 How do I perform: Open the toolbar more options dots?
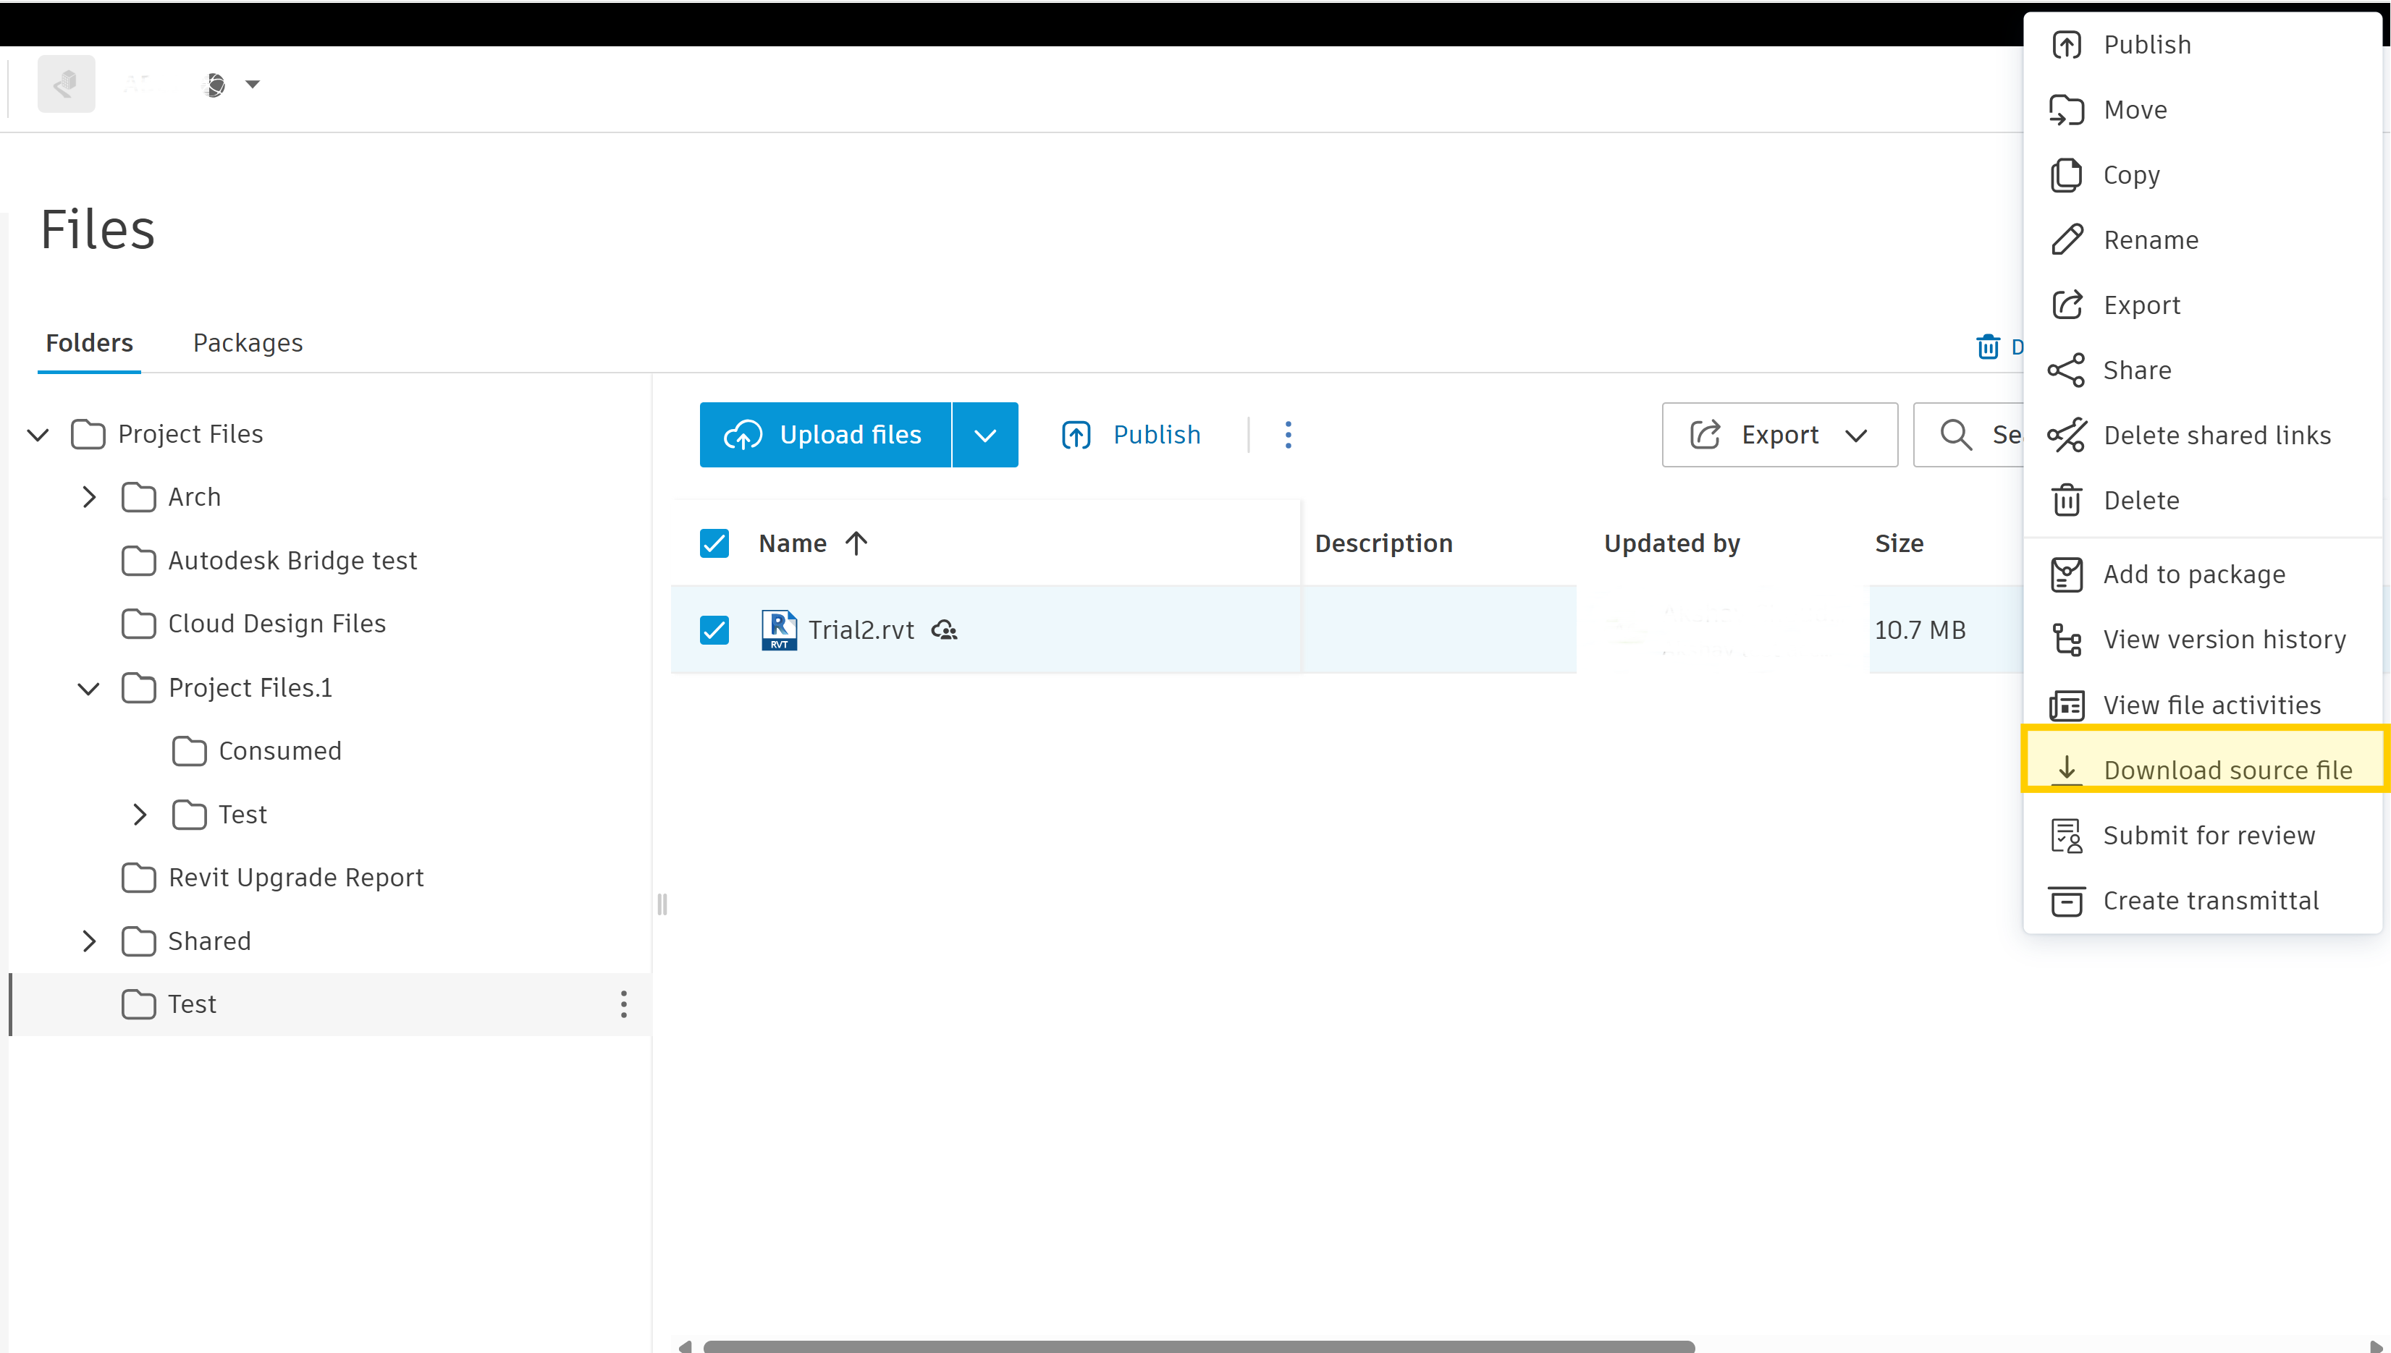pos(1288,435)
